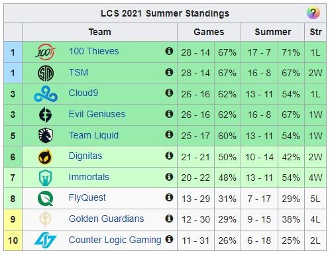
Task: Click the info icon beside TSM
Action: (x=169, y=72)
